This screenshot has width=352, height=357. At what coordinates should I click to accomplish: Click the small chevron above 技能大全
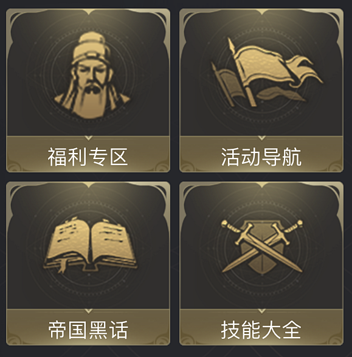tap(261, 311)
